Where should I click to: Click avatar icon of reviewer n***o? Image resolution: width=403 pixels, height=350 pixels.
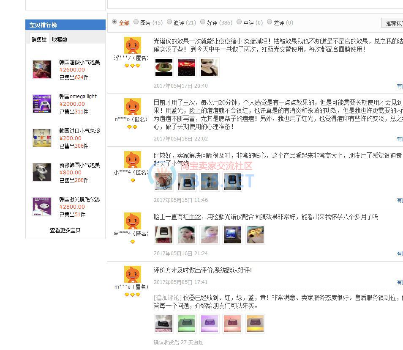(x=132, y=107)
